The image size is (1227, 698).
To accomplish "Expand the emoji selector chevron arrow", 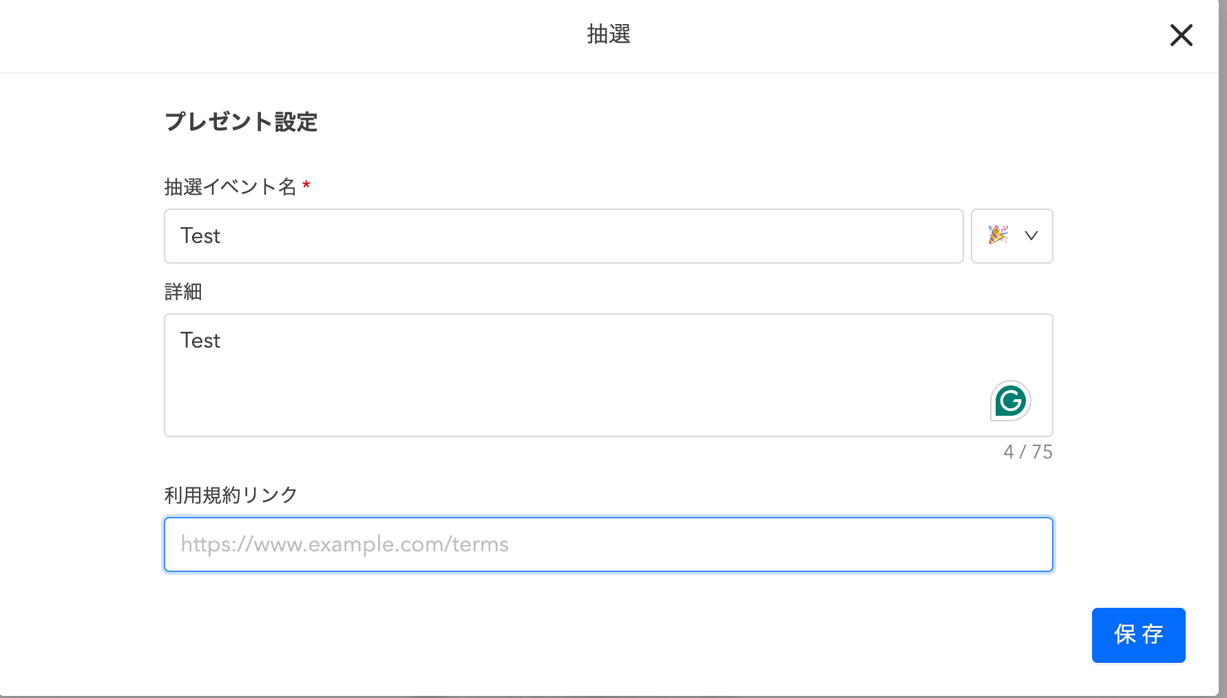I will (1031, 235).
